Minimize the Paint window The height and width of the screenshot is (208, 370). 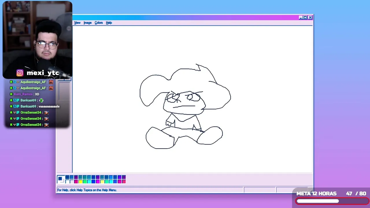pyautogui.click(x=301, y=18)
